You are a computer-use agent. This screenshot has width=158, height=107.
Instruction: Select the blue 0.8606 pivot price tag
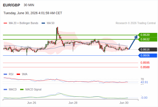[148, 55]
